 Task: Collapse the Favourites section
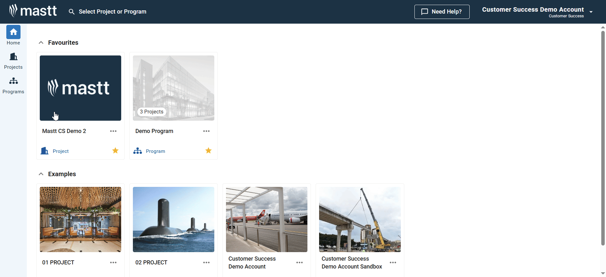(41, 43)
